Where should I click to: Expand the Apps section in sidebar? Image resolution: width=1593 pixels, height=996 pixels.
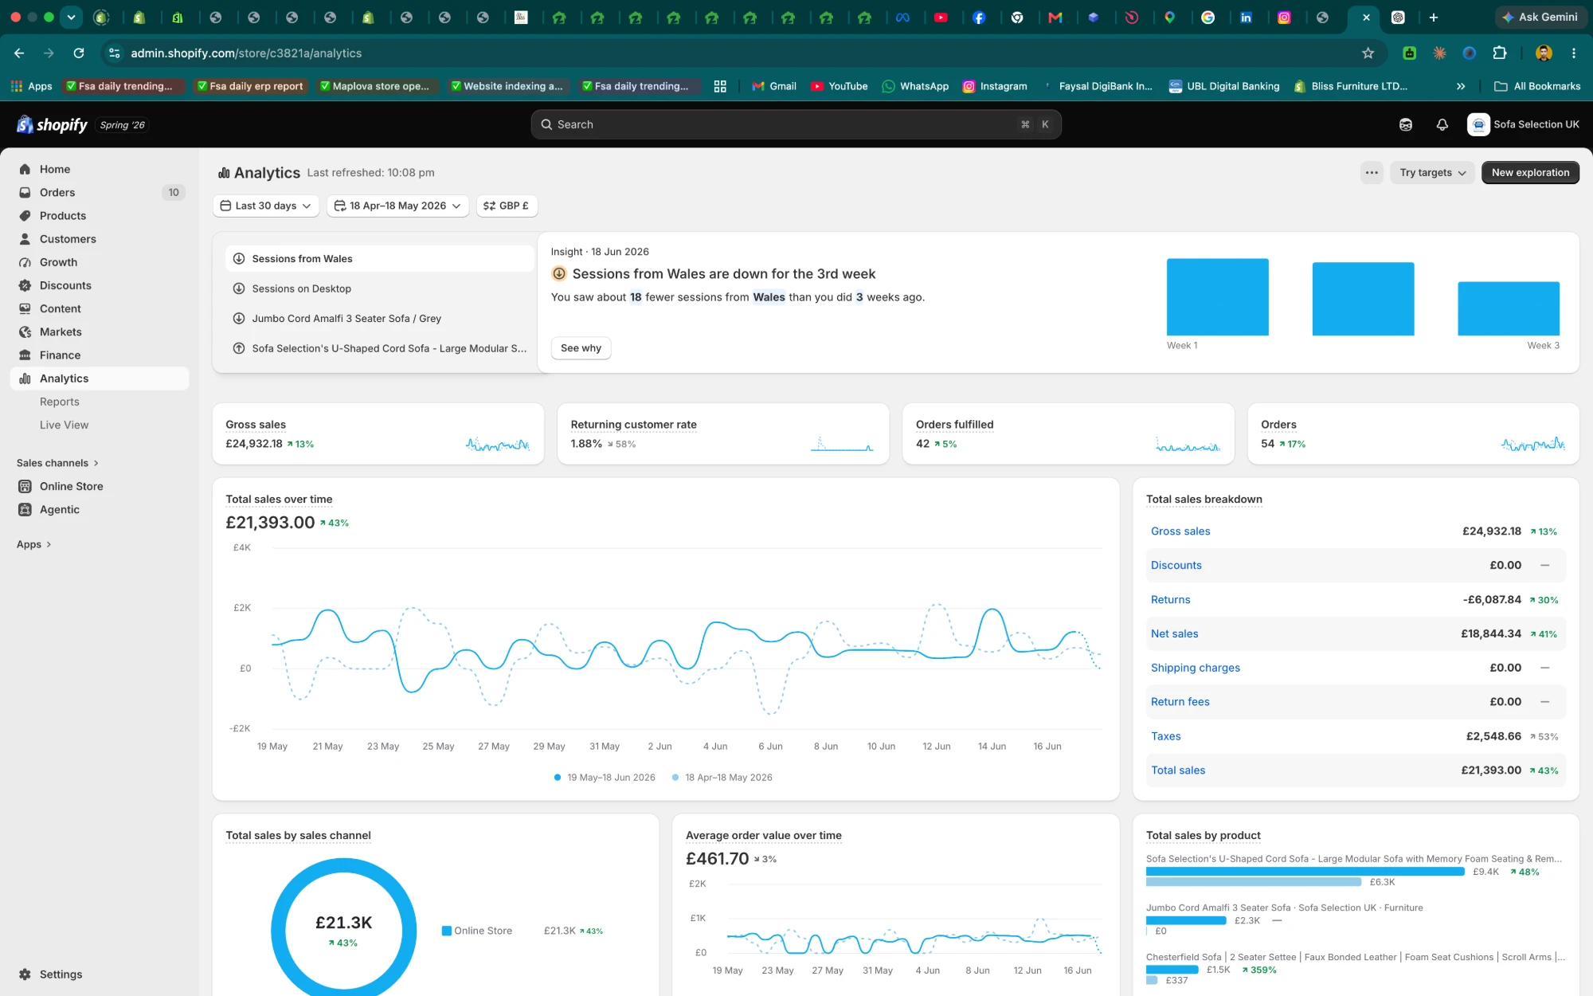tap(33, 544)
